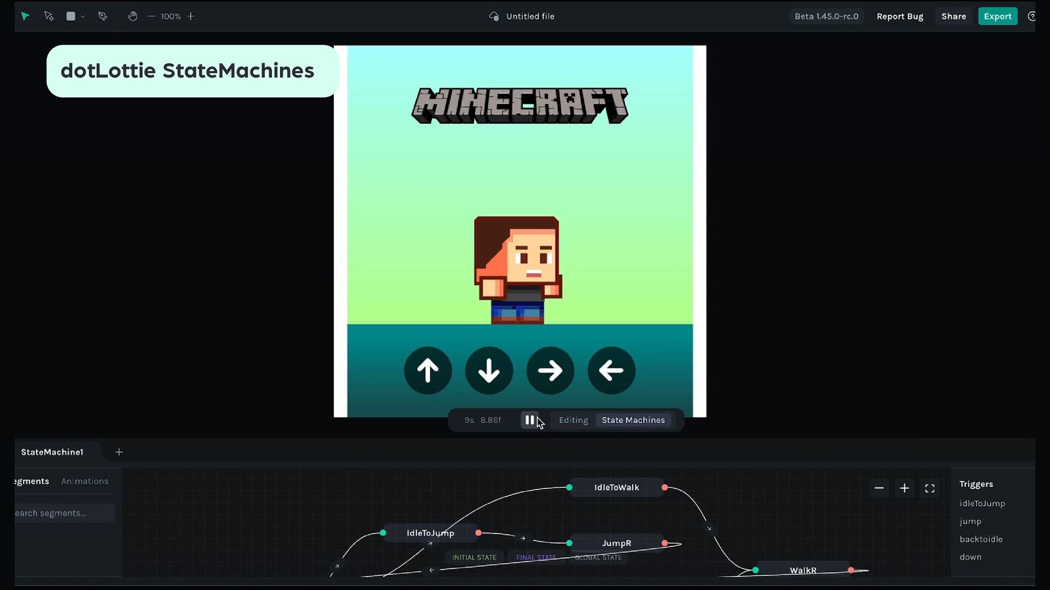Zoom out canvas with minus icon

point(151,16)
